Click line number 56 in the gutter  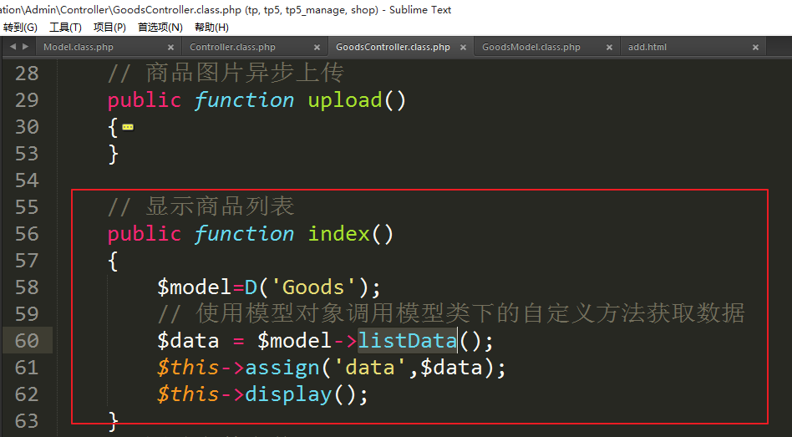tap(27, 234)
